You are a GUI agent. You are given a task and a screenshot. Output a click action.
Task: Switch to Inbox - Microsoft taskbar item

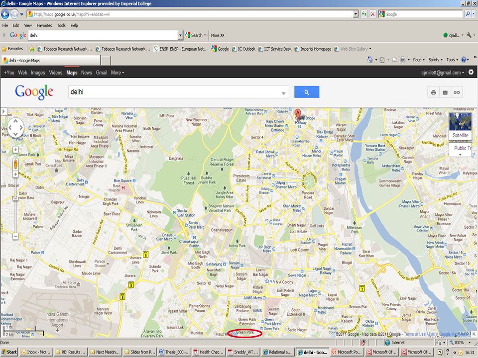point(36,352)
